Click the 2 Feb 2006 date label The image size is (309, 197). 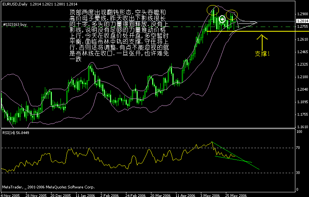click(110, 195)
